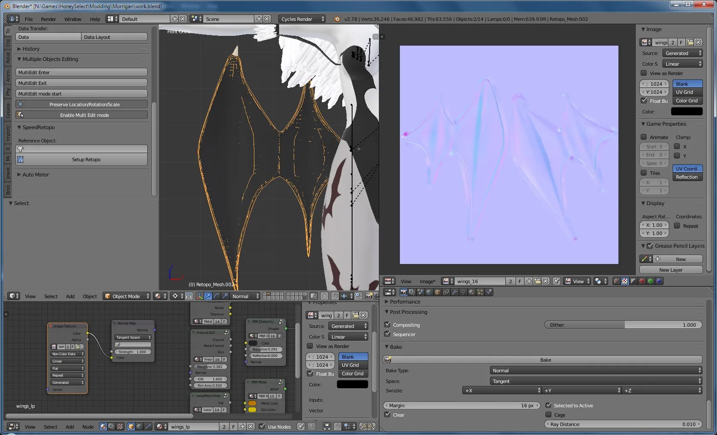Open the Object menu in 3D viewport header

point(90,296)
